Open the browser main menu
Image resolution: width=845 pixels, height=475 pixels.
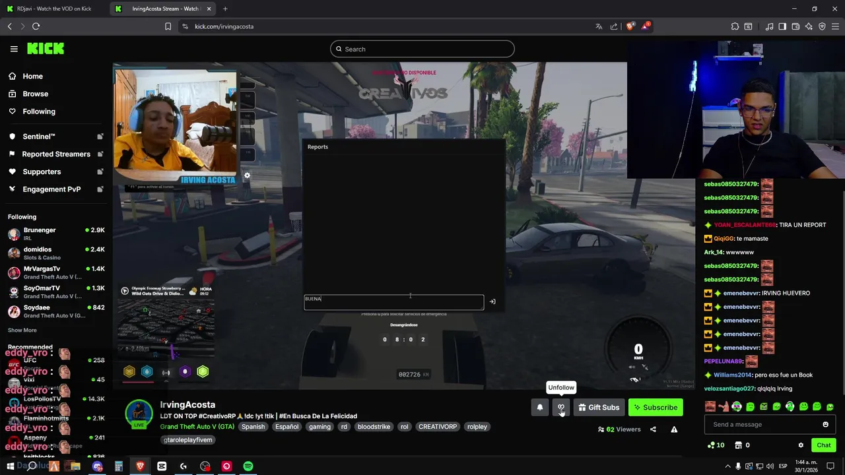click(x=835, y=26)
